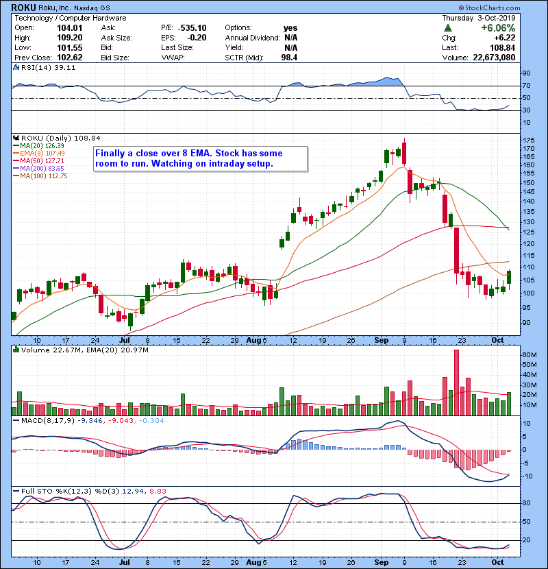Click the orange EMA(8) legend marker
The height and width of the screenshot is (569, 548).
(15, 153)
